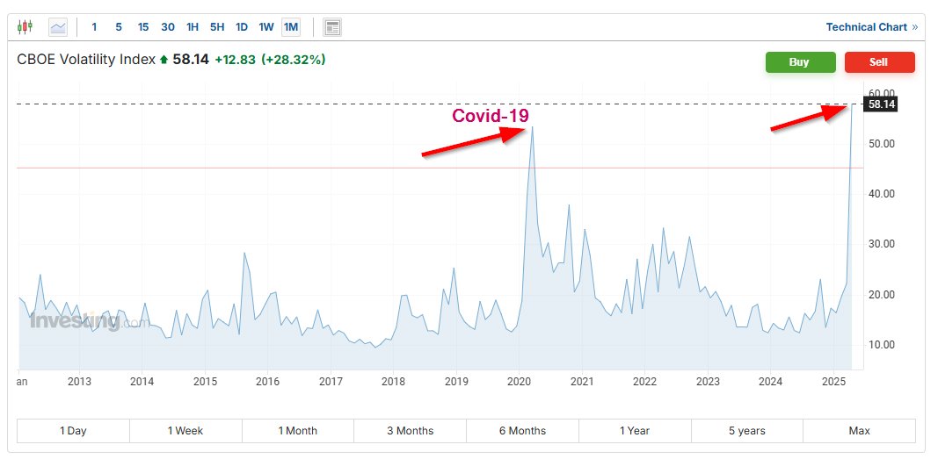This screenshot has height=459, width=938.
Task: Click the 2020 label on time axis
Action: pos(520,381)
